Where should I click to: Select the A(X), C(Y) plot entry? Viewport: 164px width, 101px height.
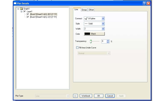(x=43, y=17)
